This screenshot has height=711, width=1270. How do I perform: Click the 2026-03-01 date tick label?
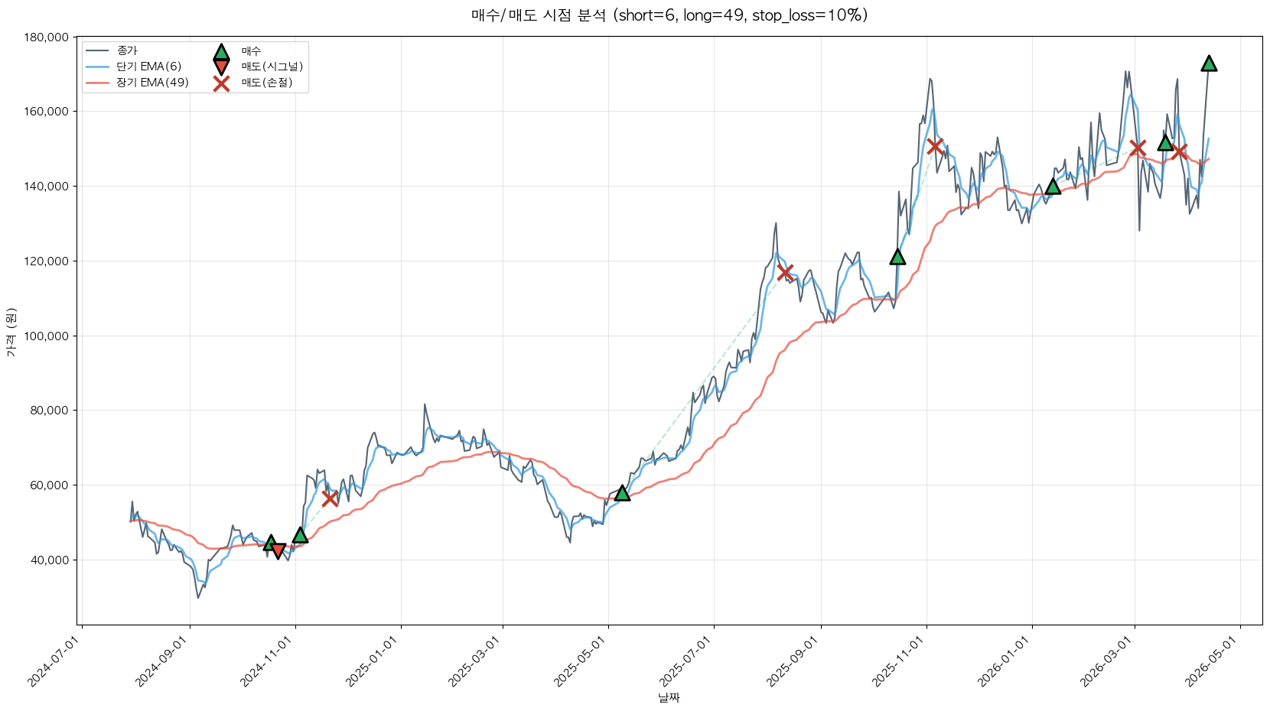(x=1108, y=662)
